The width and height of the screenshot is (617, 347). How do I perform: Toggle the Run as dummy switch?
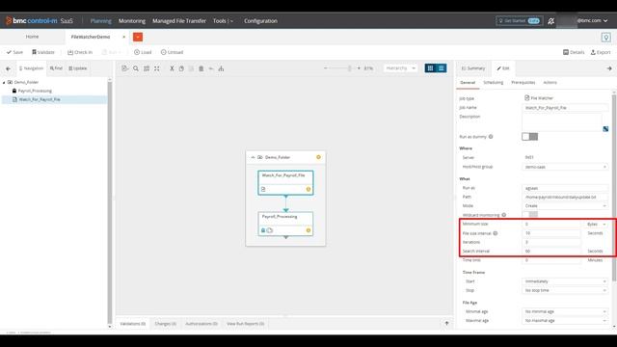coord(529,137)
